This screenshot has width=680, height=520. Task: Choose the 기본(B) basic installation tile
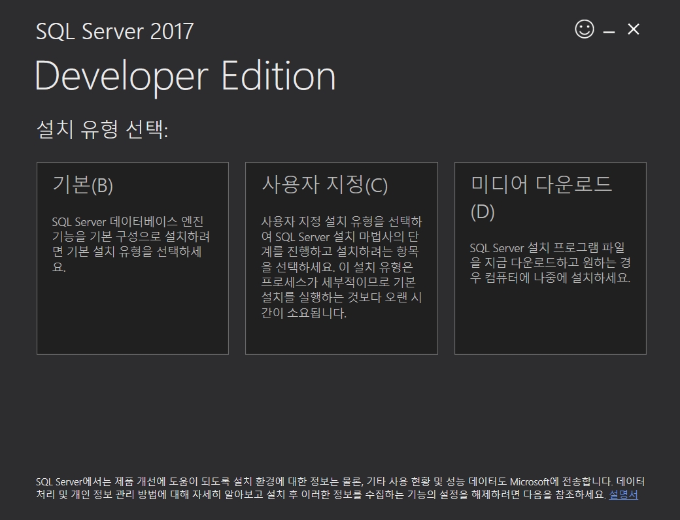coord(133,258)
